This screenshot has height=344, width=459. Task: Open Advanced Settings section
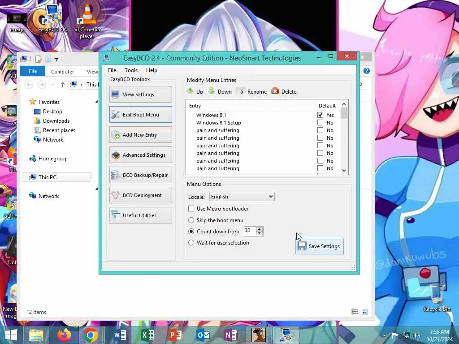click(140, 155)
